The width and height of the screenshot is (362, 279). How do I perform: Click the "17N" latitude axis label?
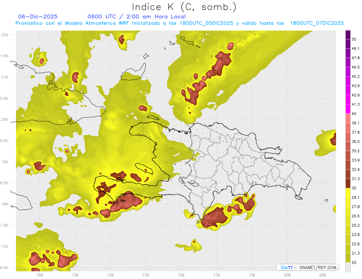click(x=5, y=247)
